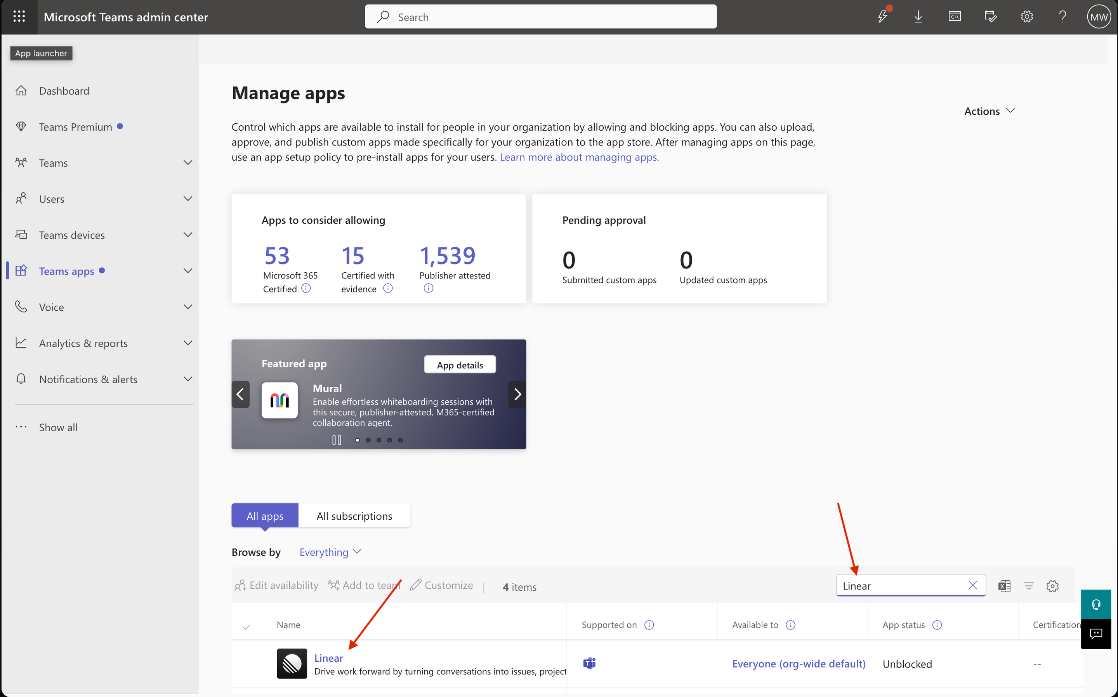Click the command-line (C:\) icon in the header
The width and height of the screenshot is (1118, 697).
pyautogui.click(x=955, y=17)
